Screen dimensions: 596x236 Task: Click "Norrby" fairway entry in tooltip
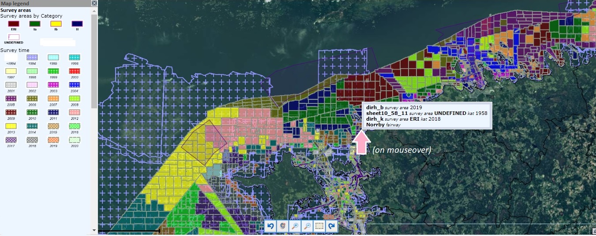(x=375, y=125)
